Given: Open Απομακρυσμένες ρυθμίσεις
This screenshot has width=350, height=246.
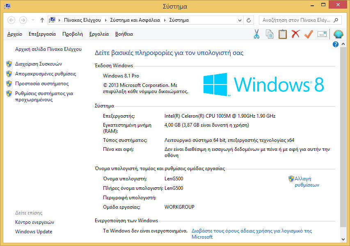Looking at the screenshot, I should 46,74.
